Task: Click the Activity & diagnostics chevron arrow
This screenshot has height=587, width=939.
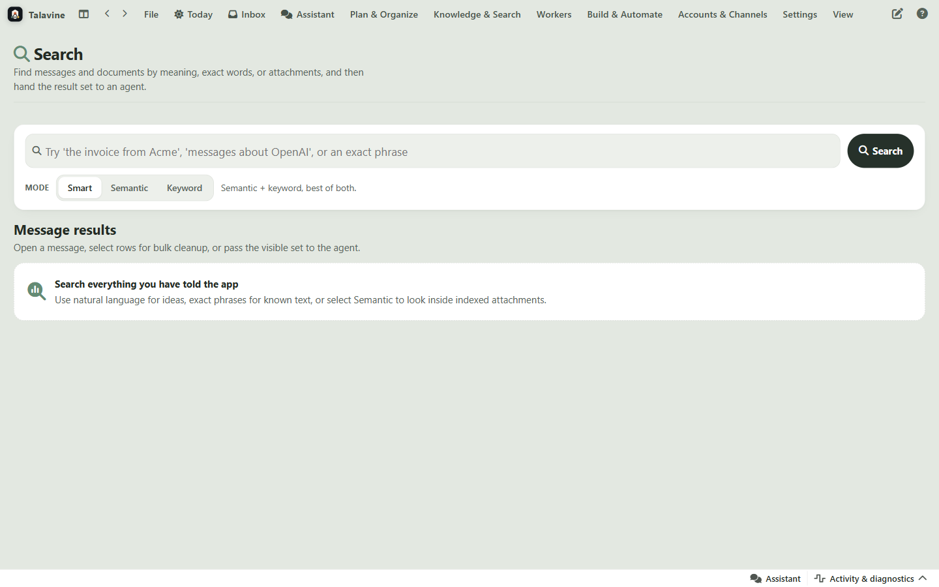Action: tap(923, 578)
